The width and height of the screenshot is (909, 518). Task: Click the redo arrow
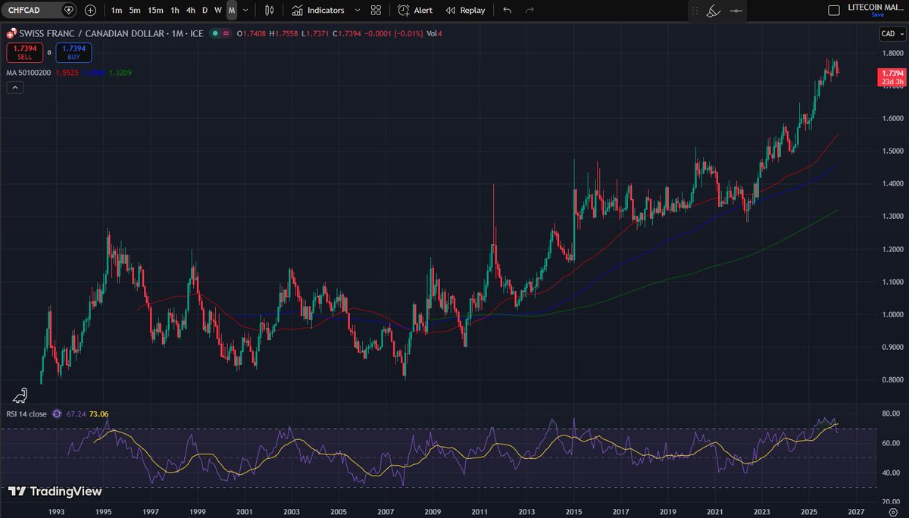(529, 11)
